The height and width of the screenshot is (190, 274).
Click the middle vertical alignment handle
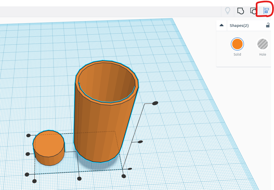pyautogui.click(x=140, y=142)
